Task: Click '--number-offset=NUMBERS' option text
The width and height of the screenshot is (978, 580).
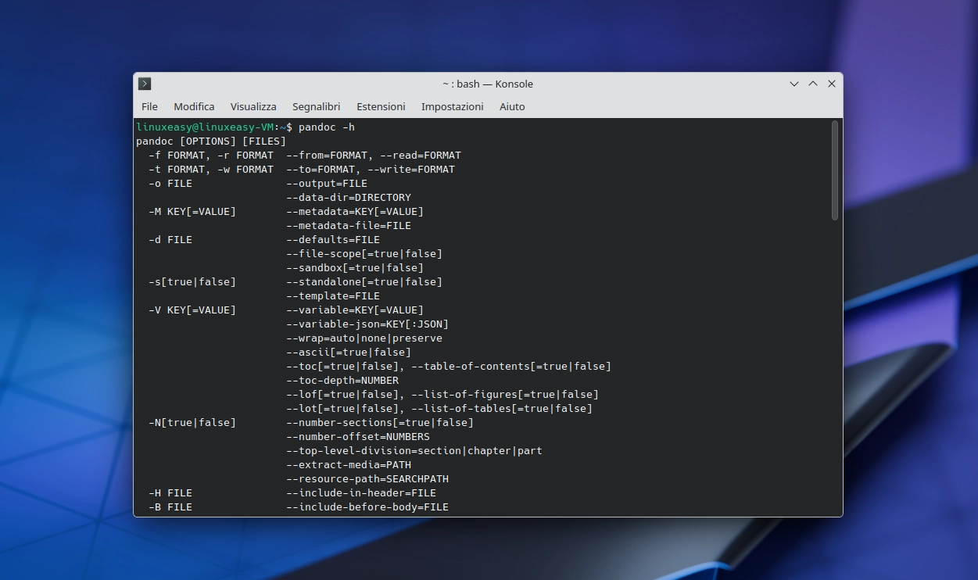Action: tap(358, 436)
